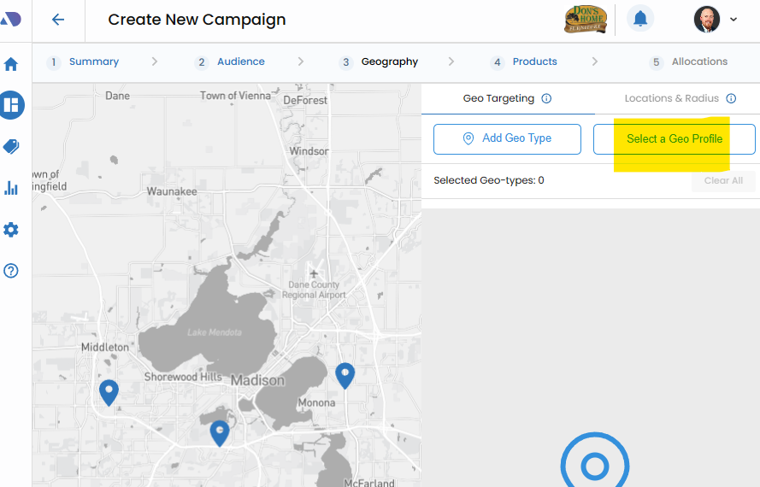The width and height of the screenshot is (760, 487).
Task: Click the Add Geo Type button
Action: tap(507, 138)
